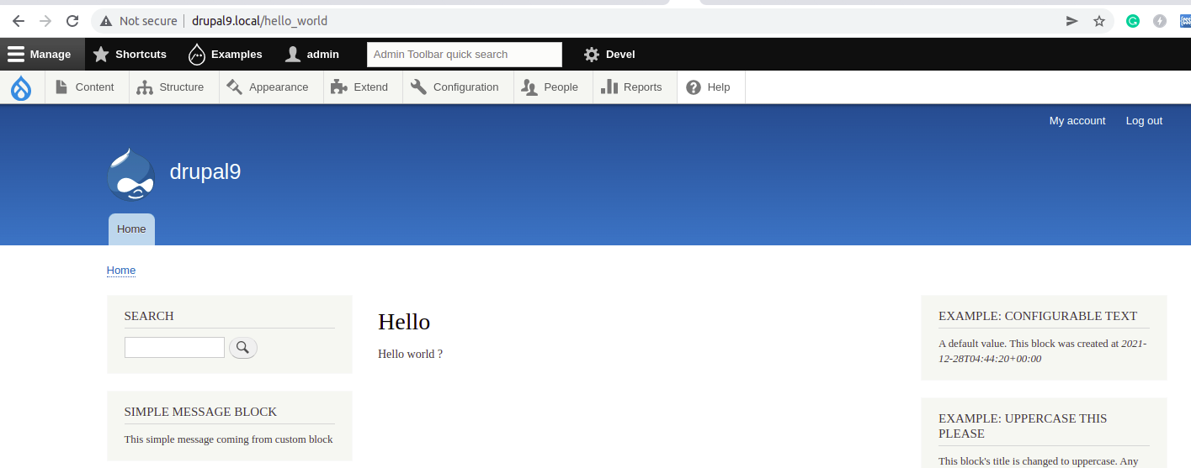Open the Structure admin menu

[173, 87]
